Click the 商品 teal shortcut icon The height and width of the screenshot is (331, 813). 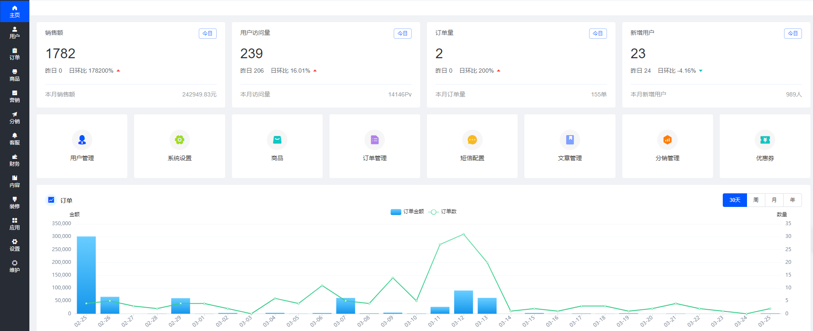pyautogui.click(x=277, y=140)
